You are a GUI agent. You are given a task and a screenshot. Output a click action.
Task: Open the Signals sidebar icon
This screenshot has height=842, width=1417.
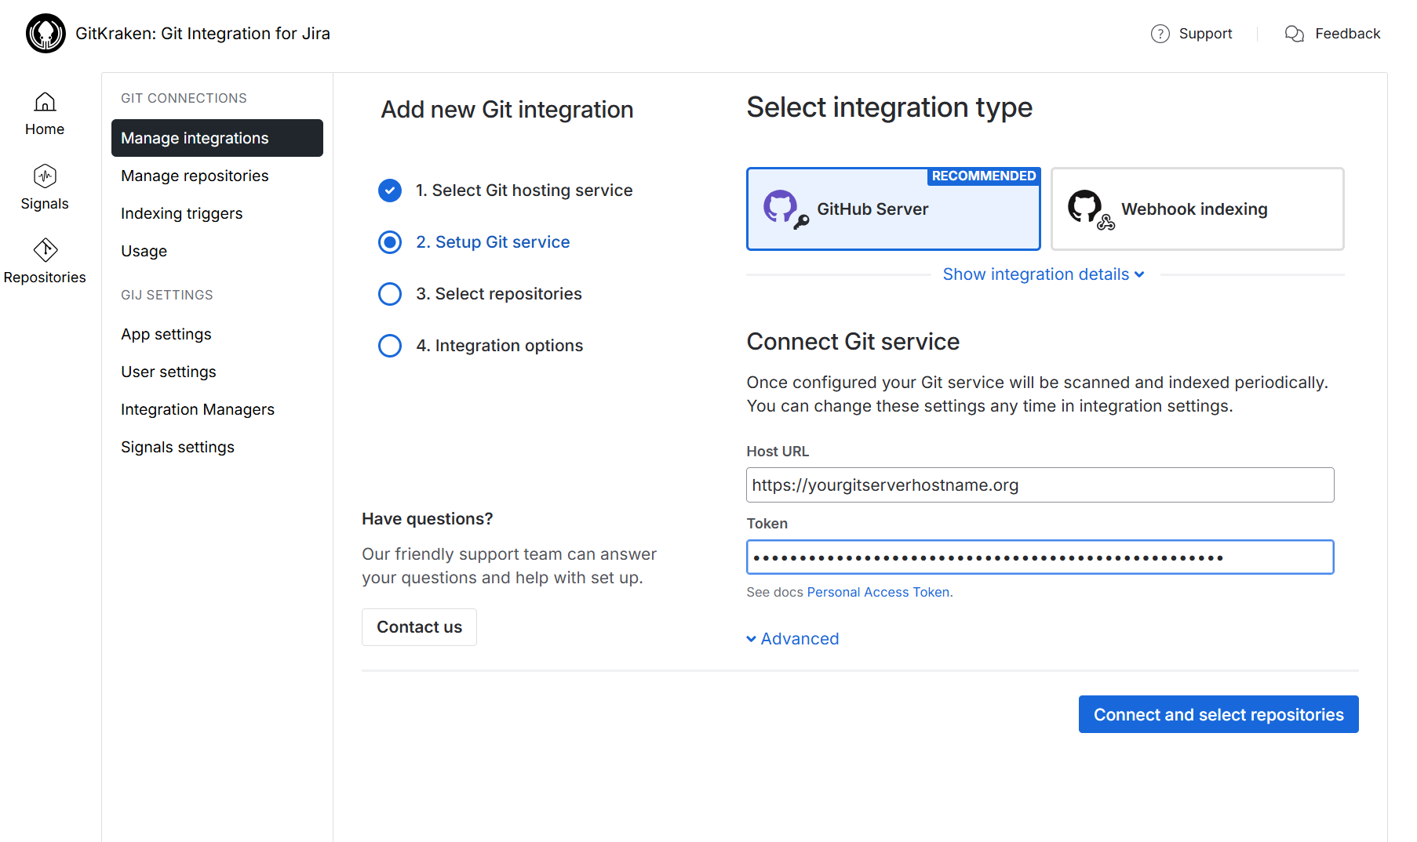(x=45, y=176)
